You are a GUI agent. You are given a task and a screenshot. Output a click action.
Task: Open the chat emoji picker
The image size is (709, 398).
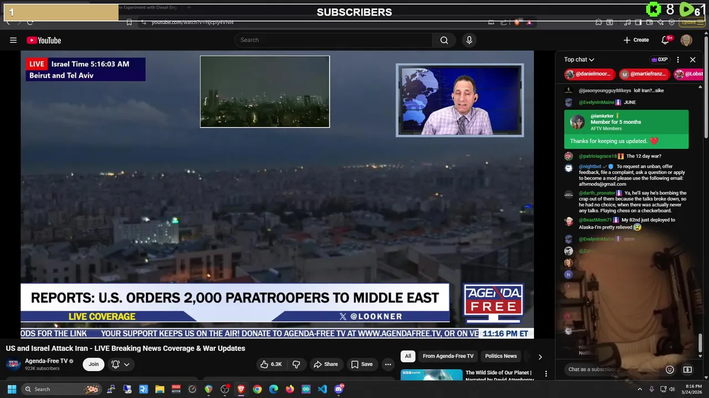tap(670, 369)
